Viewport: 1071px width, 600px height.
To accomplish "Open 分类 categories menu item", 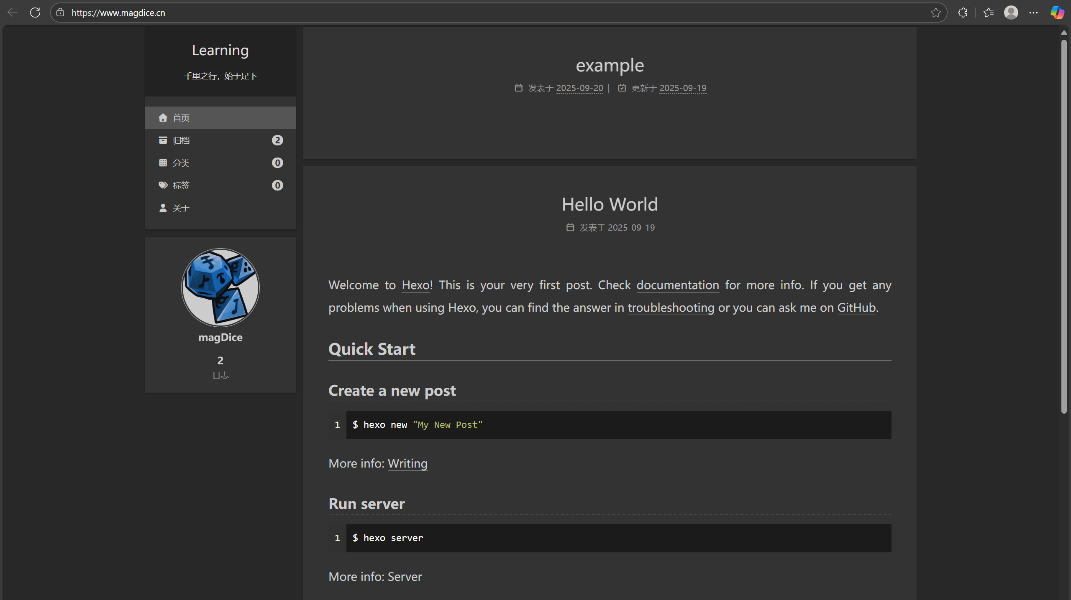I will tap(181, 163).
